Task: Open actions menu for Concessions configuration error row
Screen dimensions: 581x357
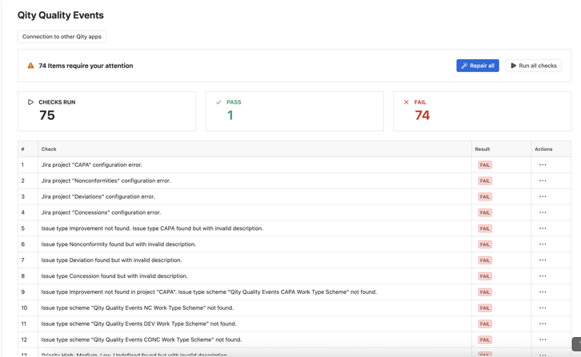Action: (x=543, y=212)
